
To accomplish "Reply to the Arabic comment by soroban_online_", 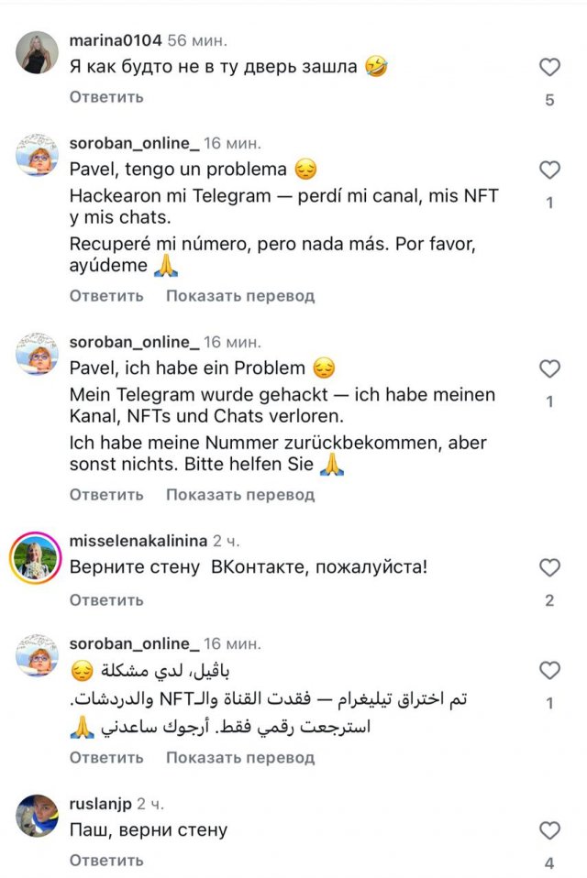I will tap(106, 758).
